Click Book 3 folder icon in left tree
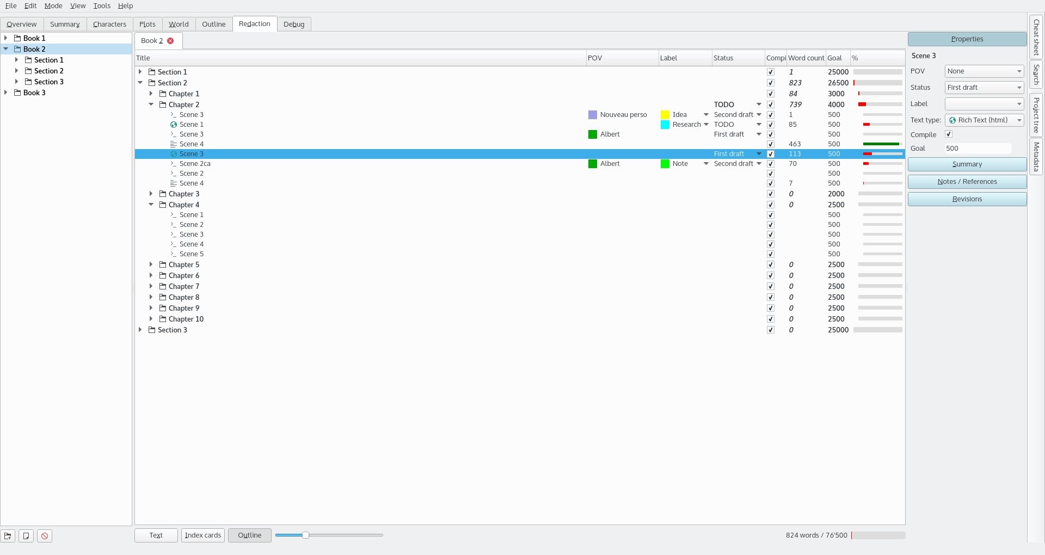This screenshot has width=1045, height=555. pos(17,93)
